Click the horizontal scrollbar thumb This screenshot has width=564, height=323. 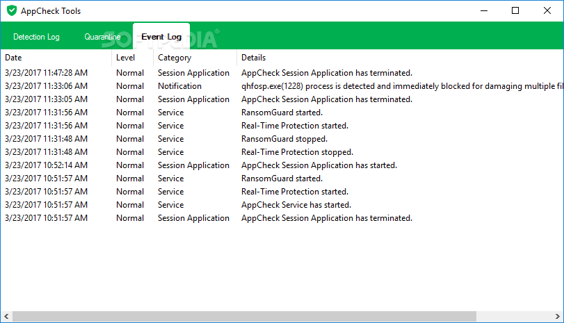(244, 317)
